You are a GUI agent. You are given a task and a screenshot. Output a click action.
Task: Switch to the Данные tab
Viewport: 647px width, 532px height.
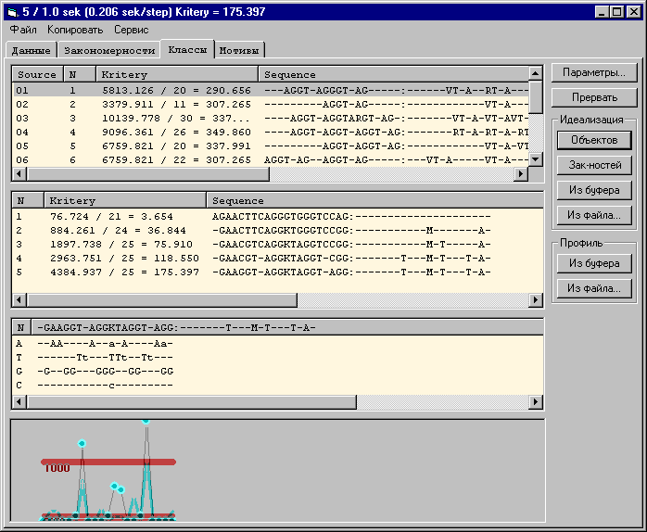[x=32, y=50]
